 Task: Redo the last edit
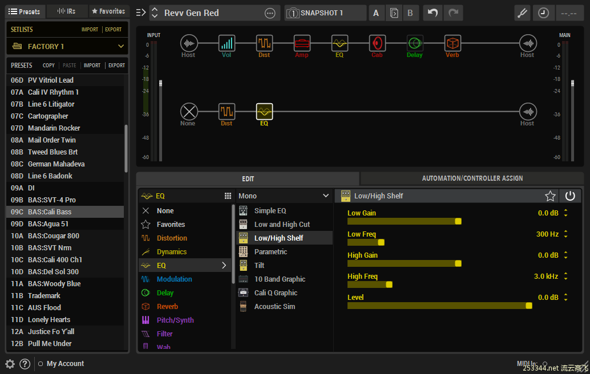(x=454, y=13)
